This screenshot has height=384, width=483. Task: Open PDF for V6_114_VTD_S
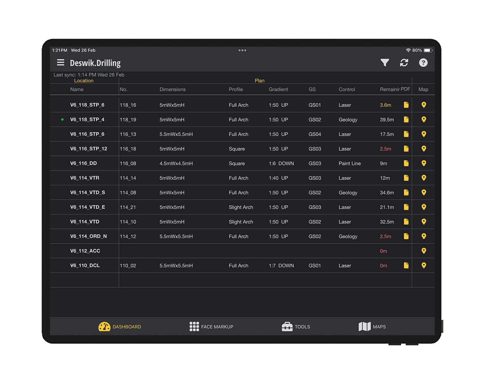click(x=406, y=193)
